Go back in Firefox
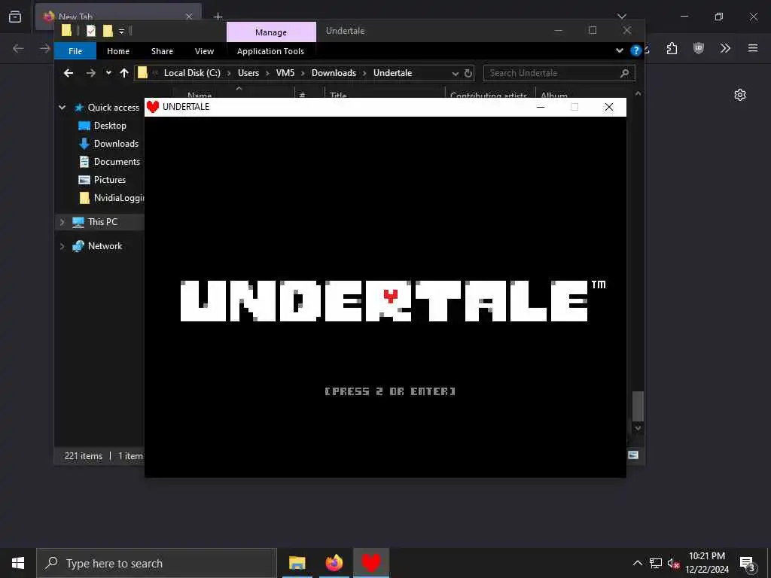771x578 pixels. point(18,48)
